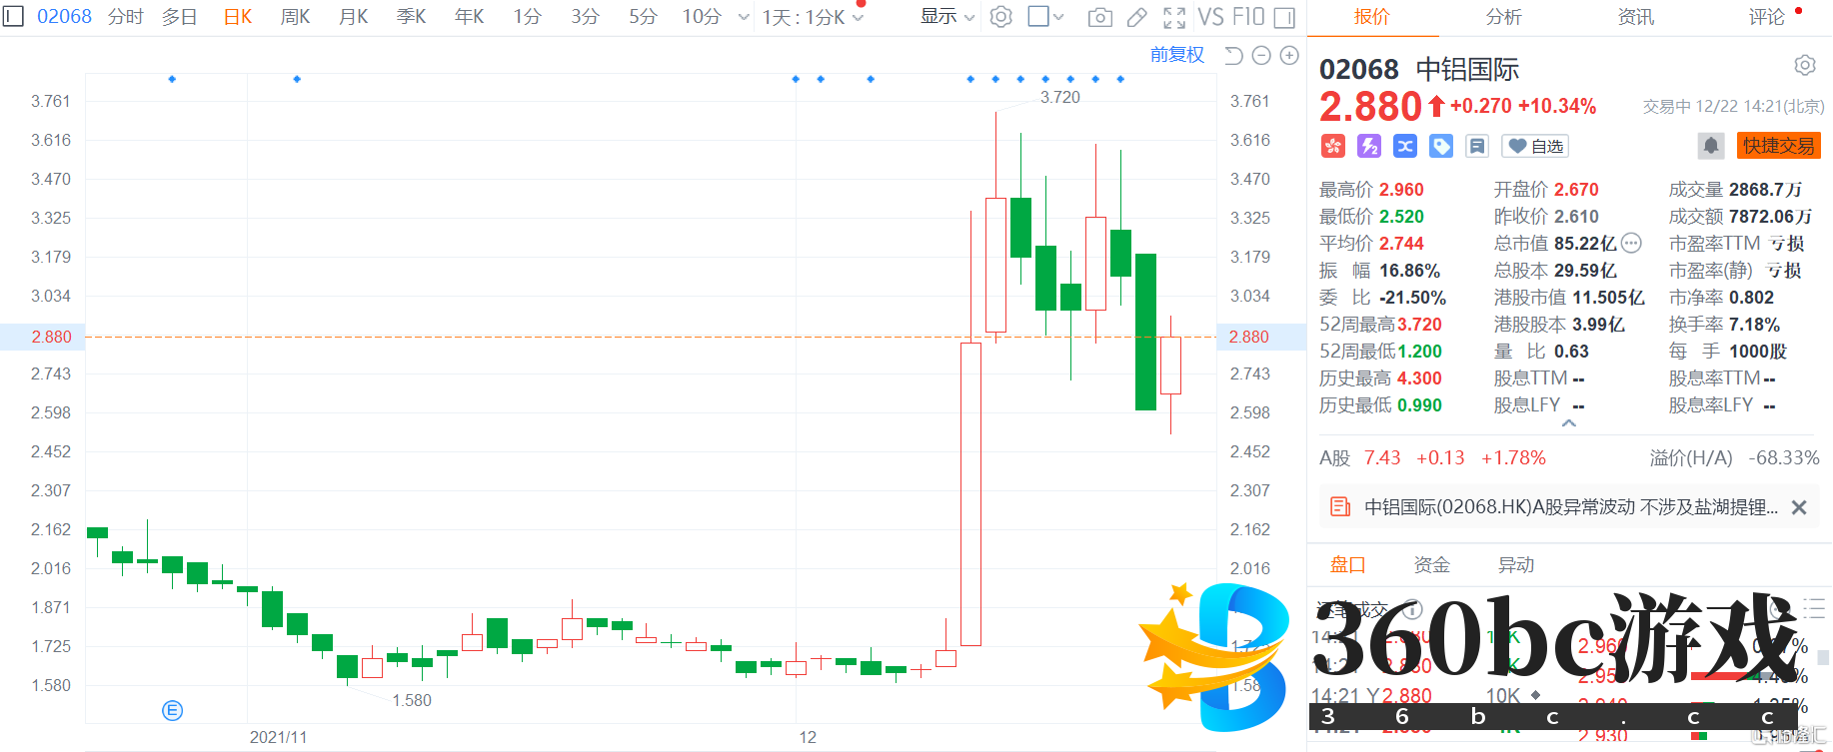Click the 换手率 7.18% value
Screen dimensions: 1833x752
1754,325
